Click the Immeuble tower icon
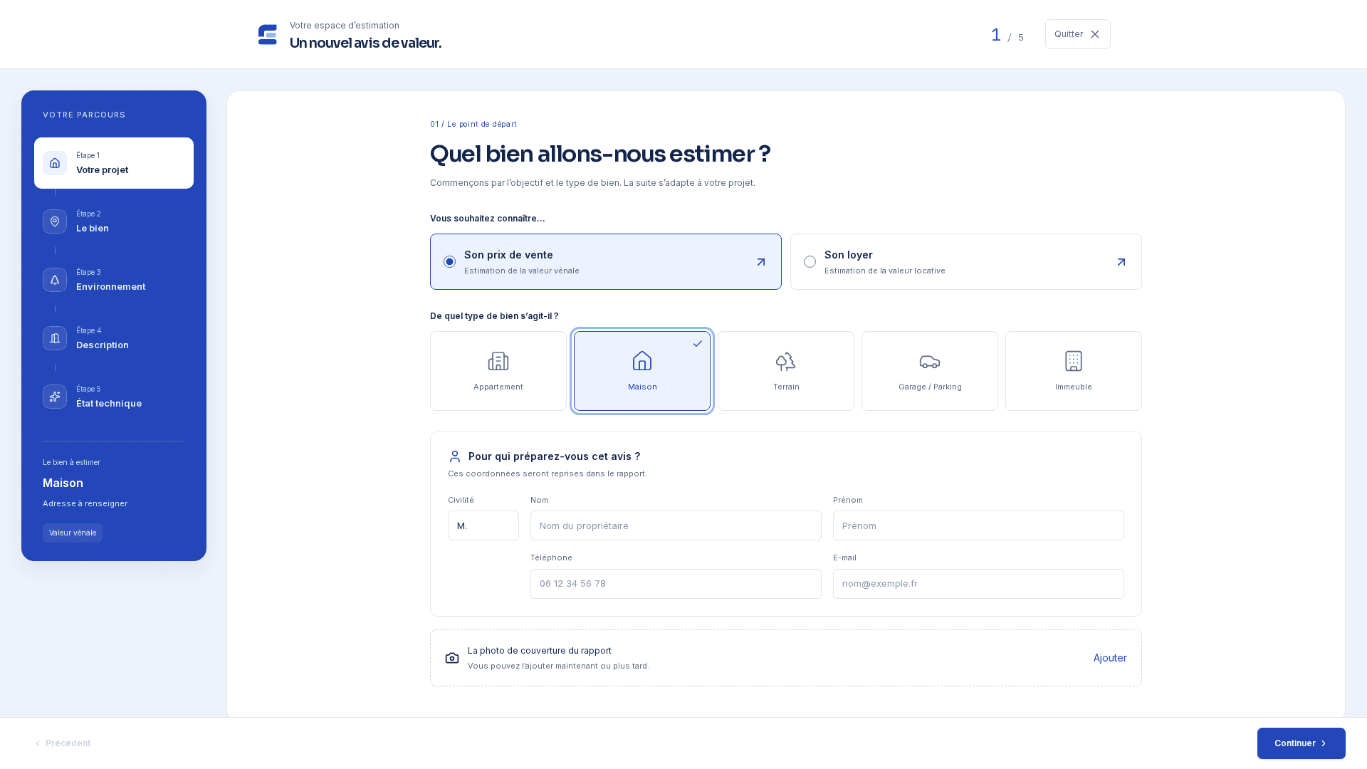This screenshot has width=1367, height=769. point(1074,361)
